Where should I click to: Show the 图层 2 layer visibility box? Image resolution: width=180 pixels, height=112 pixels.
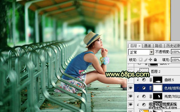[130, 71]
